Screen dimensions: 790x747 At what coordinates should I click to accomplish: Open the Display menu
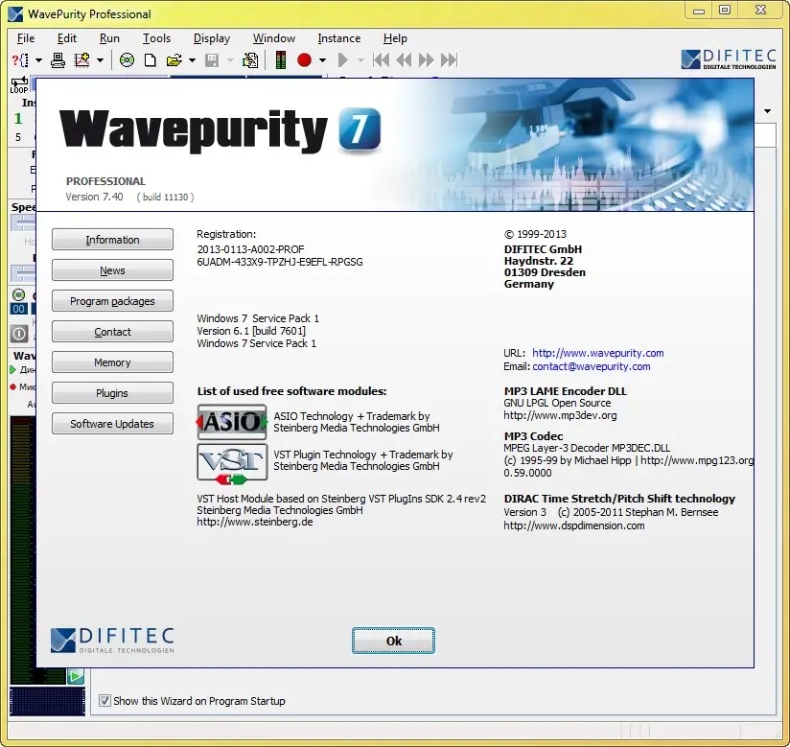coord(212,38)
